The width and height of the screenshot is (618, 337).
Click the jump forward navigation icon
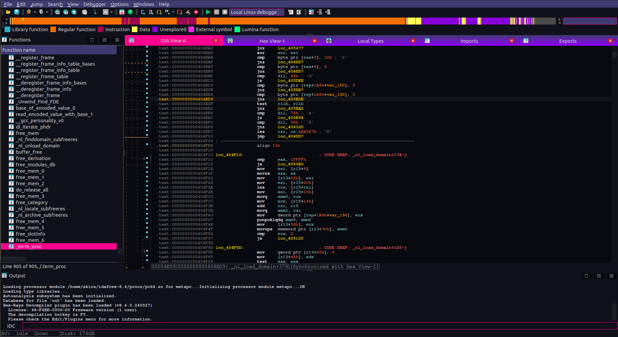[x=41, y=12]
